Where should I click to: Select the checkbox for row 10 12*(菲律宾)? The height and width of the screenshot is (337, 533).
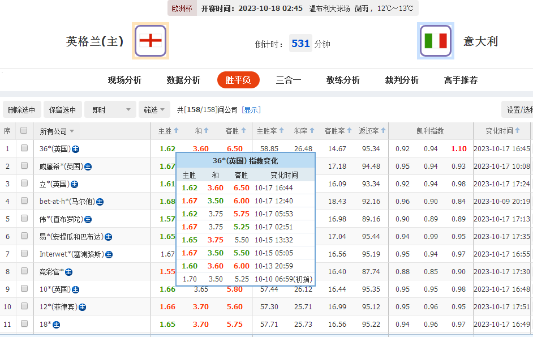24,306
